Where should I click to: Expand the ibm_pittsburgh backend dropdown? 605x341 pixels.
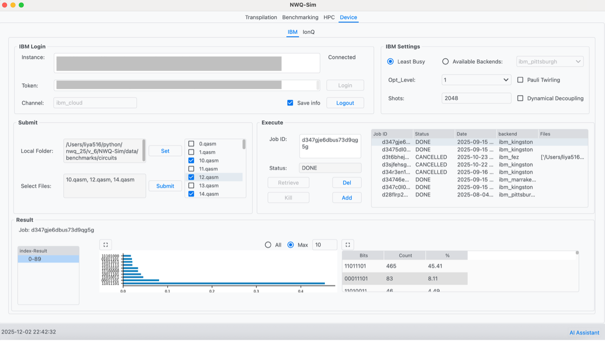(x=550, y=61)
